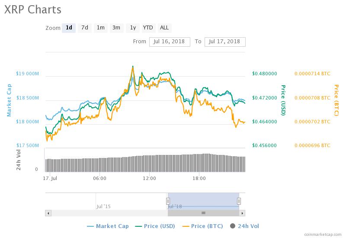This screenshot has width=346, height=238.
Task: Click the 0.0000702 BTC label
Action: click(312, 122)
